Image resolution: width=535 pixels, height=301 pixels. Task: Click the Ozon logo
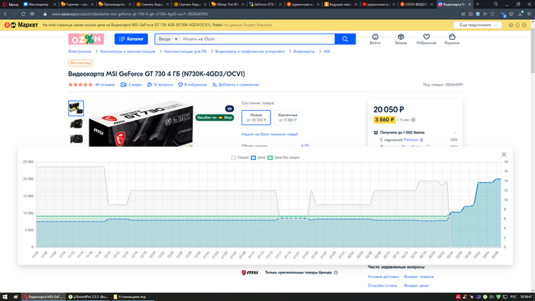coord(86,39)
